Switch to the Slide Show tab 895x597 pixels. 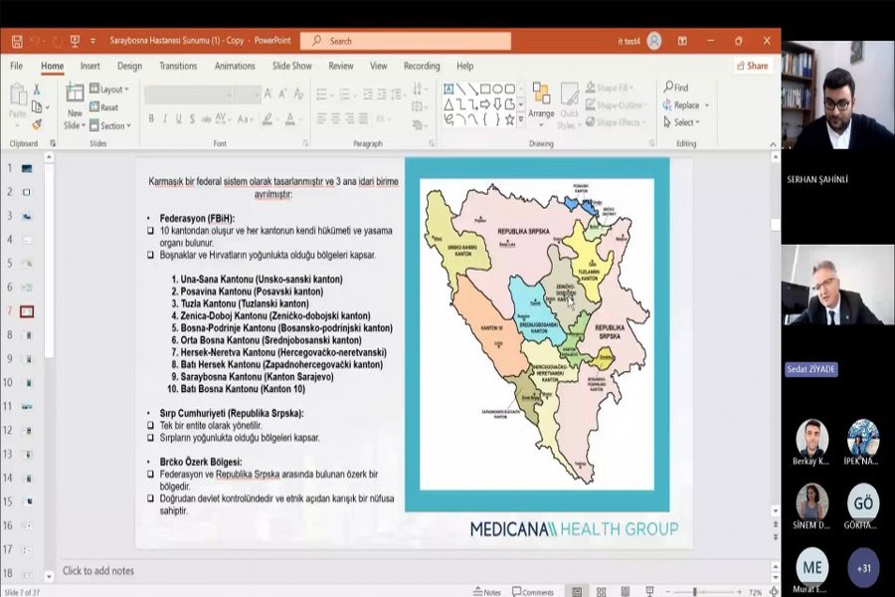[291, 66]
